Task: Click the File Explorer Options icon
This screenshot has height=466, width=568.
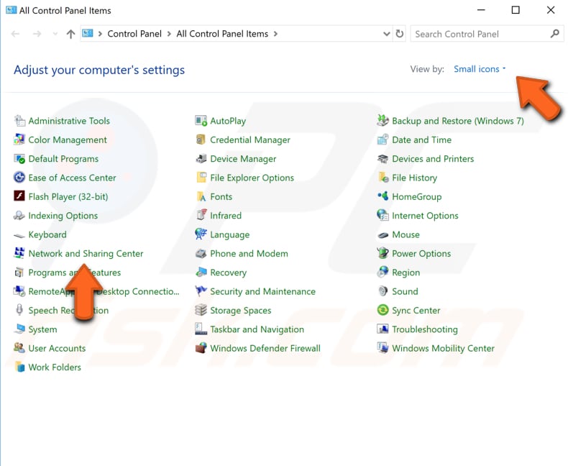Action: (201, 178)
